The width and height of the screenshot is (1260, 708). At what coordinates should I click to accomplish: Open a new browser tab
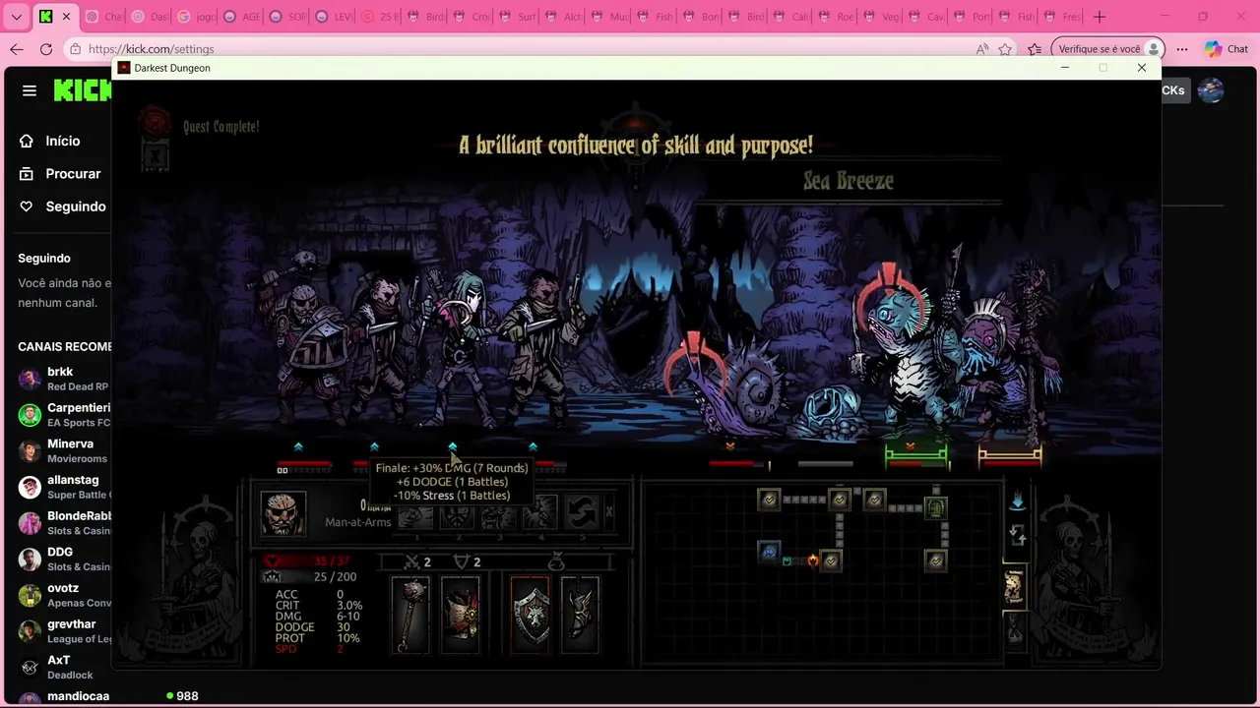[x=1100, y=17]
